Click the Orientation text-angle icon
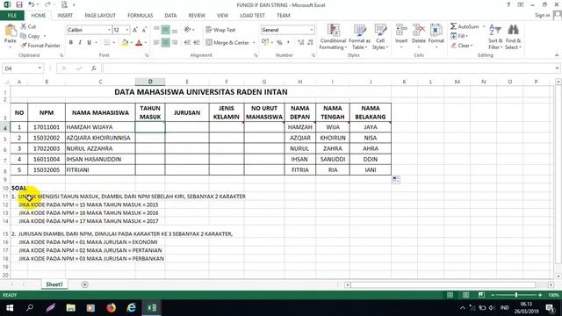This screenshot has width=562, height=316. 187,30
